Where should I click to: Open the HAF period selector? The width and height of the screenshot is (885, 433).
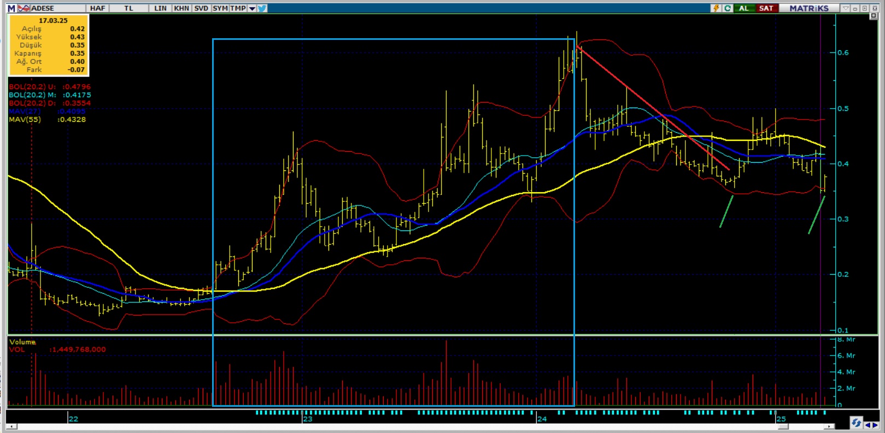click(97, 8)
